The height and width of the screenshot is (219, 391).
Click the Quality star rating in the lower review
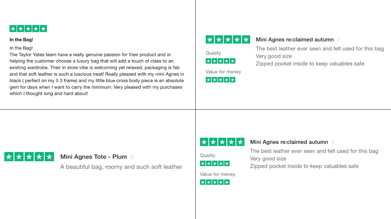point(215,163)
